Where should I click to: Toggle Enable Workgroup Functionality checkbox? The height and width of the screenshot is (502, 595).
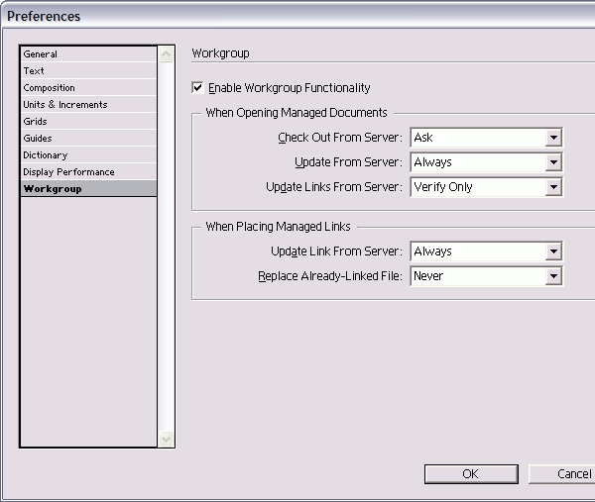[x=198, y=88]
